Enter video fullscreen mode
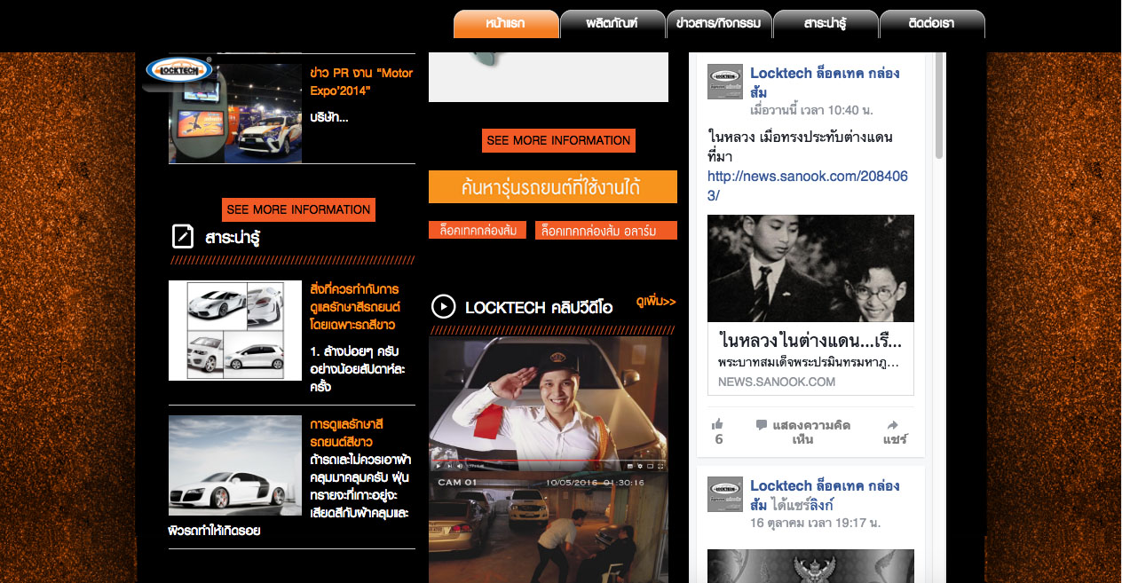Image resolution: width=1122 pixels, height=583 pixels. pos(660,466)
